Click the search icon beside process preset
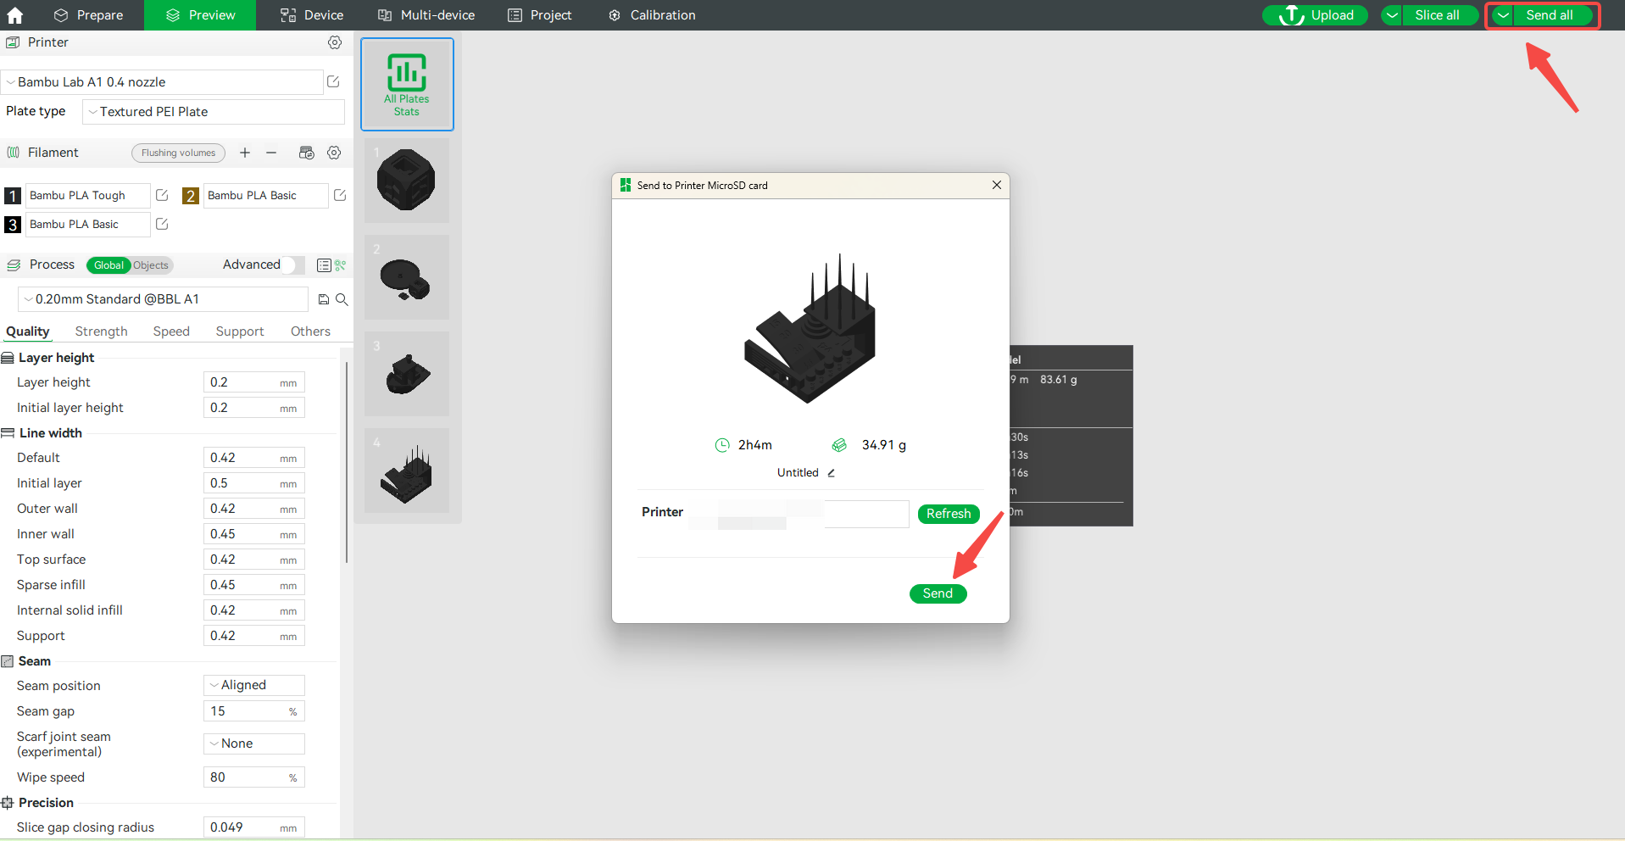The image size is (1625, 841). [x=342, y=299]
